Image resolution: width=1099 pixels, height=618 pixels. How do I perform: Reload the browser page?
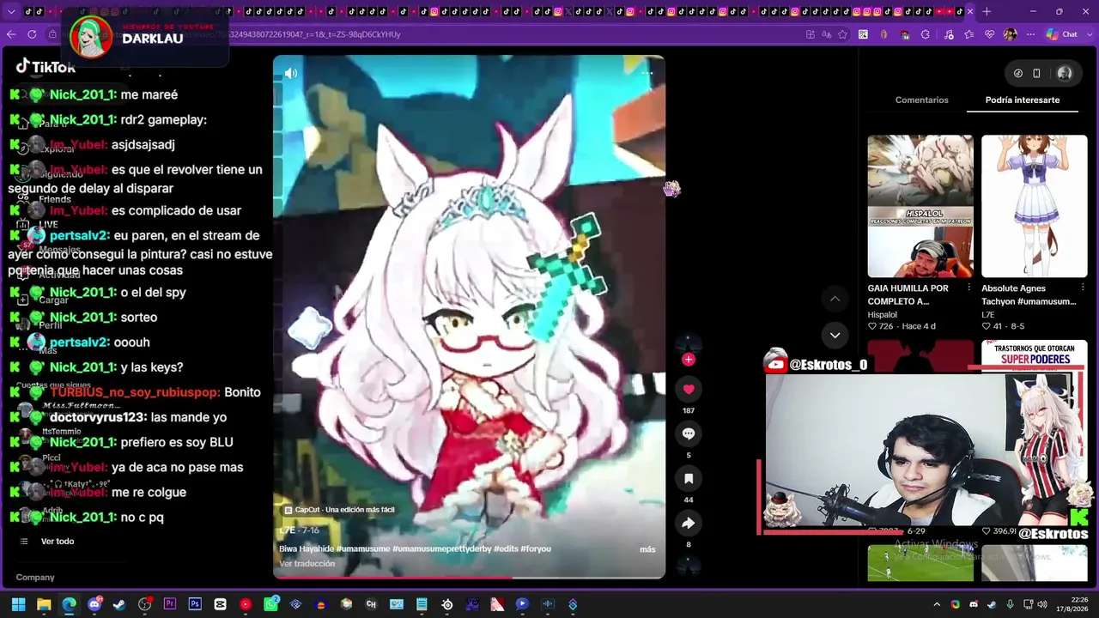[32, 34]
